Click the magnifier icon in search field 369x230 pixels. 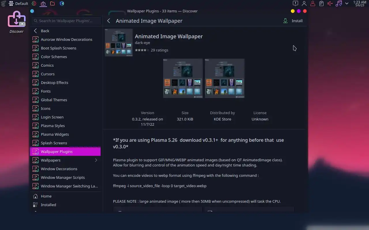pos(35,21)
